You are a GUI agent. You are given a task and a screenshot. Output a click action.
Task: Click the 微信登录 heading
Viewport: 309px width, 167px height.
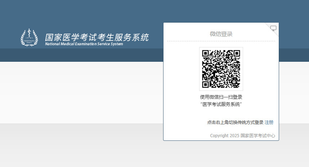221,34
